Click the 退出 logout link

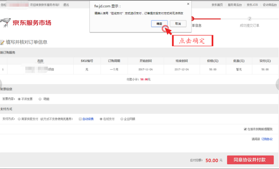click(66, 5)
